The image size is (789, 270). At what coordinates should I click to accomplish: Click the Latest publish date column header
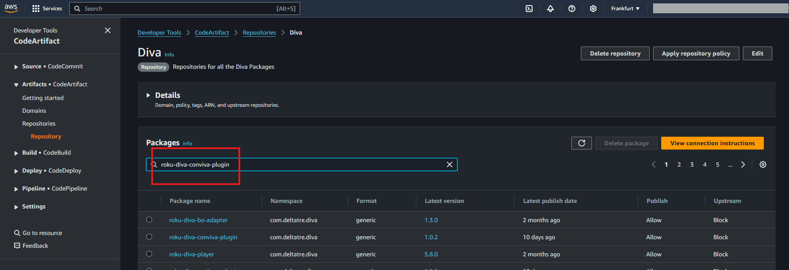click(x=550, y=201)
